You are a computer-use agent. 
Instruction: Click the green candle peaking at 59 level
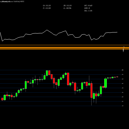(x=47, y=73)
